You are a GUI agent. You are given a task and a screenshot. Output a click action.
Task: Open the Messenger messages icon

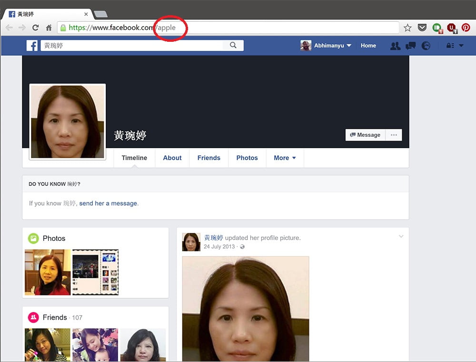410,46
